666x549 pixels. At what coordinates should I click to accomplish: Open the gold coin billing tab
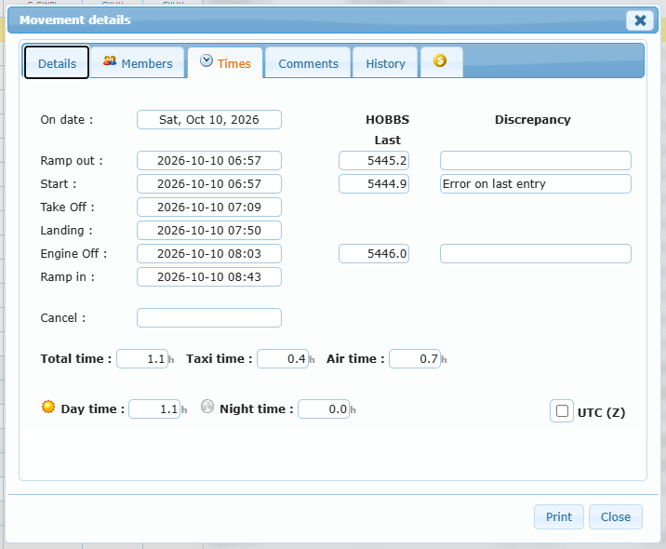pyautogui.click(x=441, y=62)
